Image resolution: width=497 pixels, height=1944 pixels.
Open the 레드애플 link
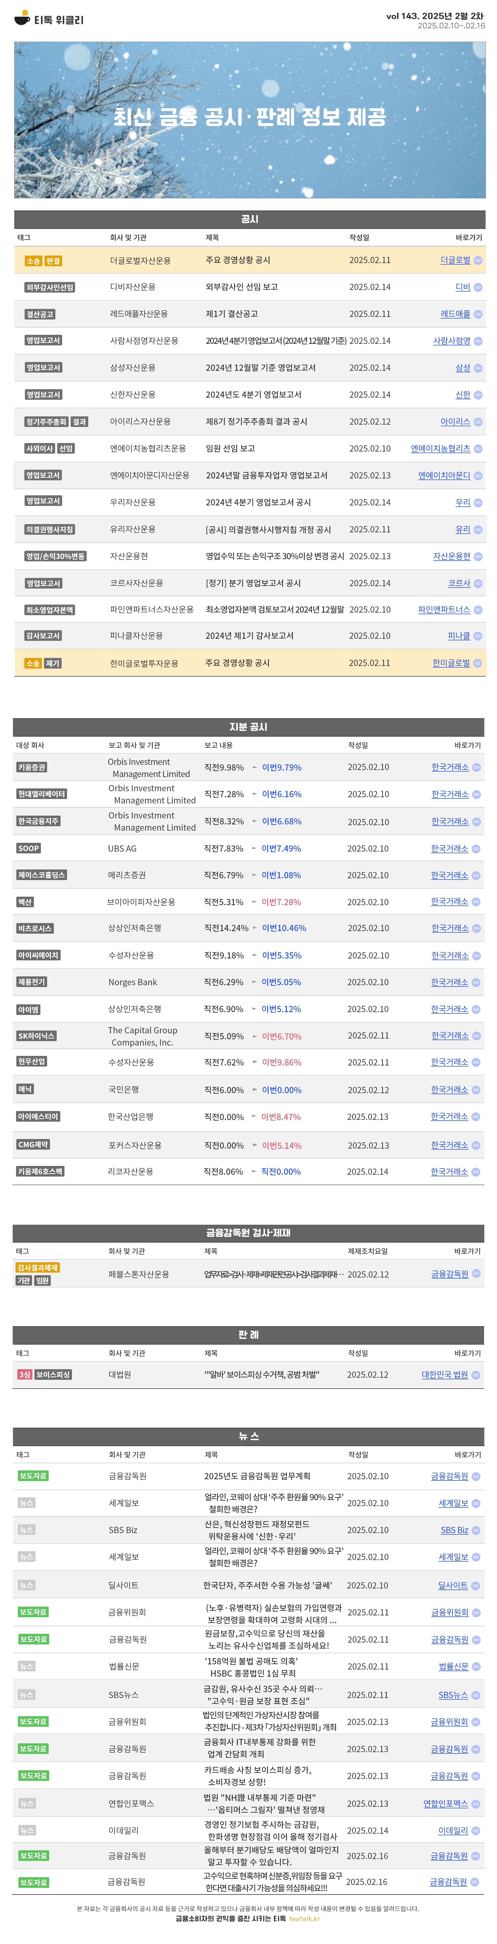pyautogui.click(x=456, y=314)
